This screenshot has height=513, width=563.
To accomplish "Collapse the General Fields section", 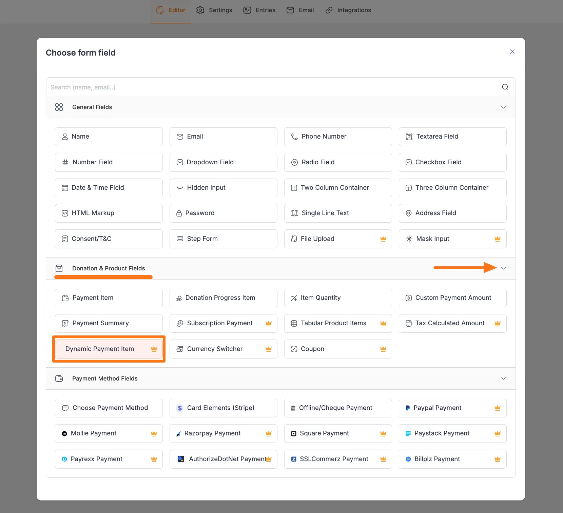I will click(503, 107).
